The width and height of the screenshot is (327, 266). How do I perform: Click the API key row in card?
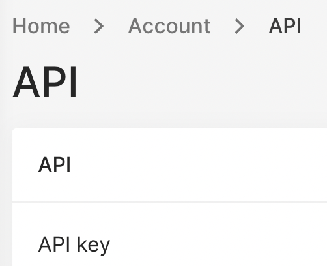click(169, 234)
